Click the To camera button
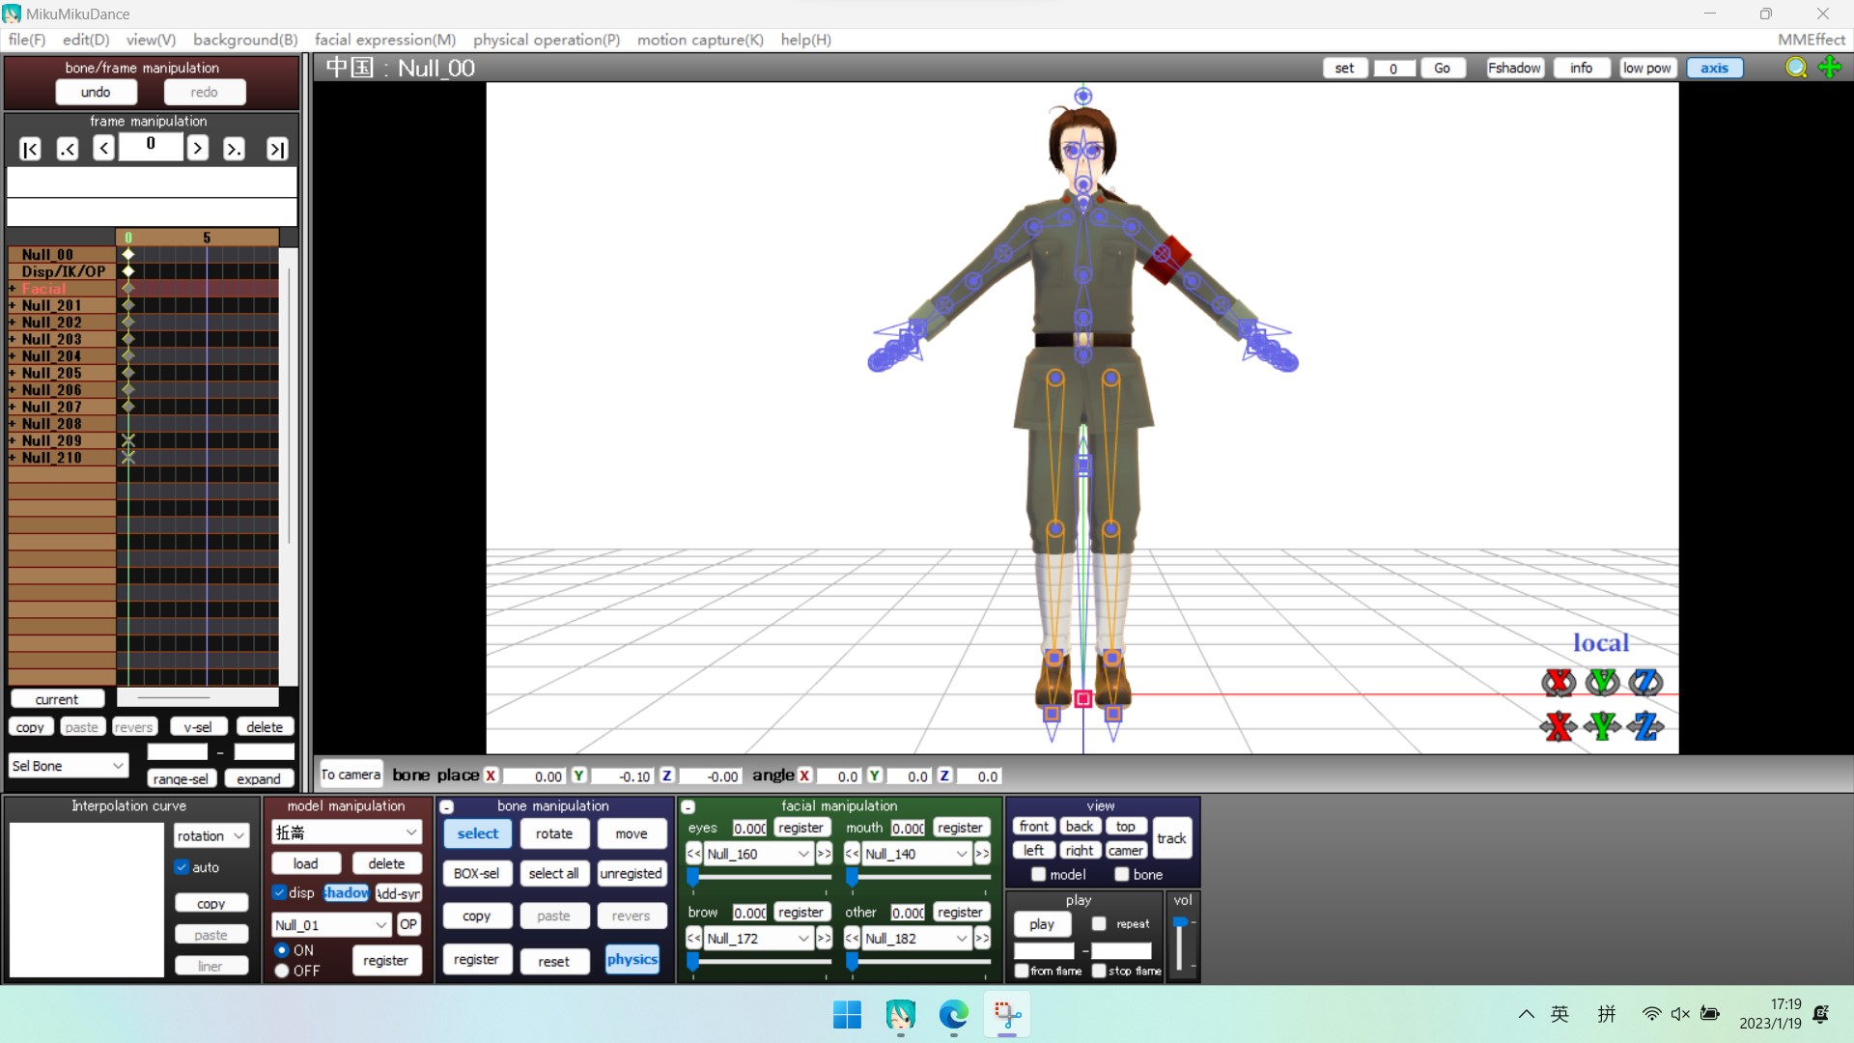The image size is (1854, 1043). point(351,775)
